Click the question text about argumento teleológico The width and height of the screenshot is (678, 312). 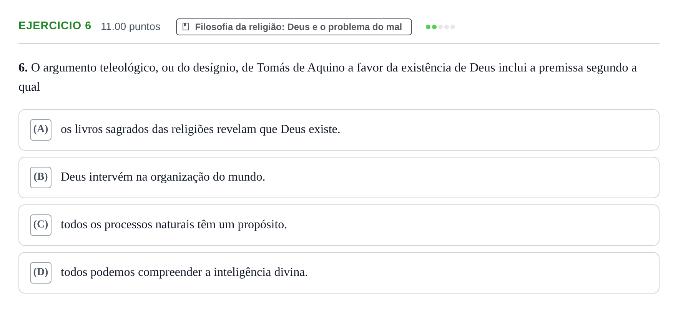click(327, 77)
